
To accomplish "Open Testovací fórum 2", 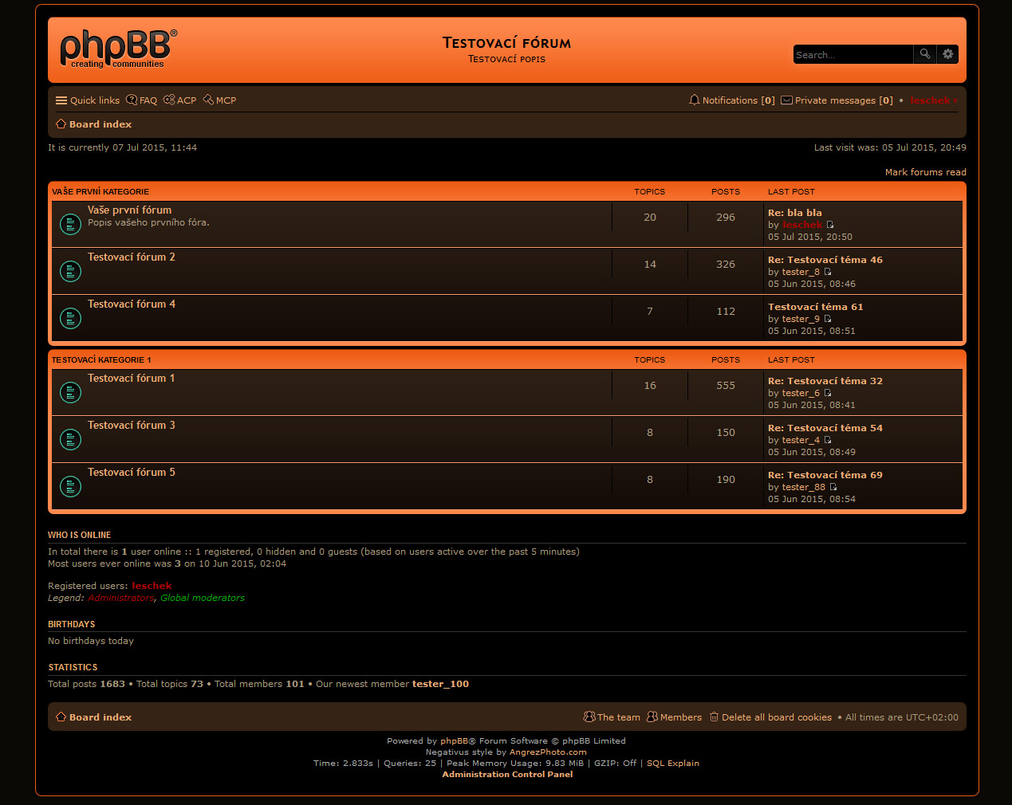I will pyautogui.click(x=132, y=257).
